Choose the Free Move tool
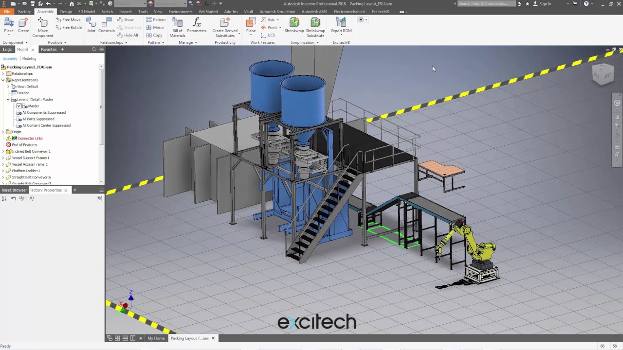The height and width of the screenshot is (350, 623). point(68,20)
